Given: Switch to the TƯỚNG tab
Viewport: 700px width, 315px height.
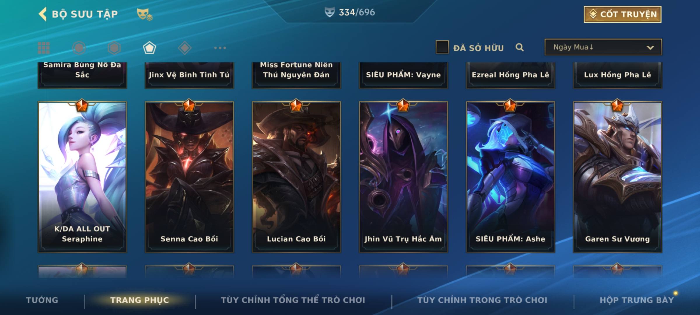Looking at the screenshot, I should point(42,300).
